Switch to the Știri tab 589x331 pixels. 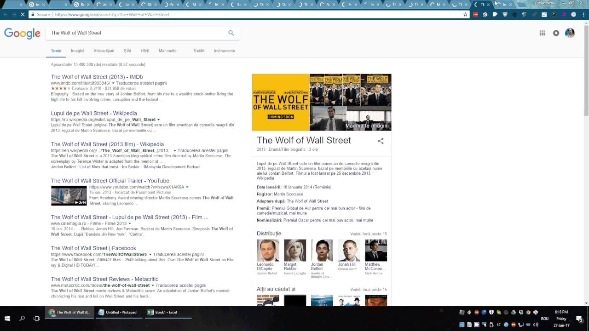coord(127,51)
